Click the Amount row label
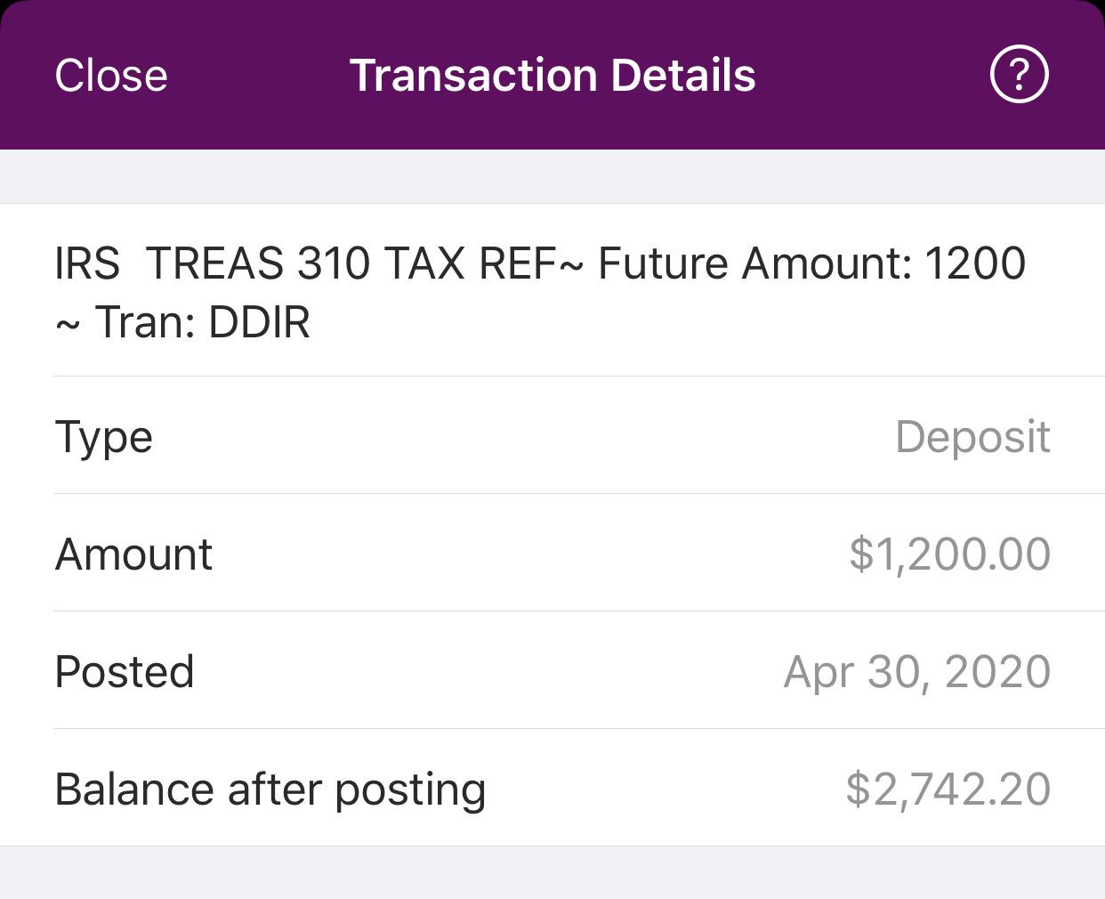Image resolution: width=1105 pixels, height=899 pixels. (x=133, y=555)
